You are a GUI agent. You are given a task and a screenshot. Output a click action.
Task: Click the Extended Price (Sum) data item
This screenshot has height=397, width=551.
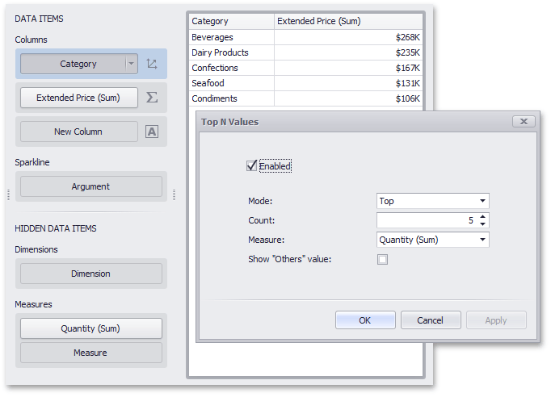click(x=78, y=98)
